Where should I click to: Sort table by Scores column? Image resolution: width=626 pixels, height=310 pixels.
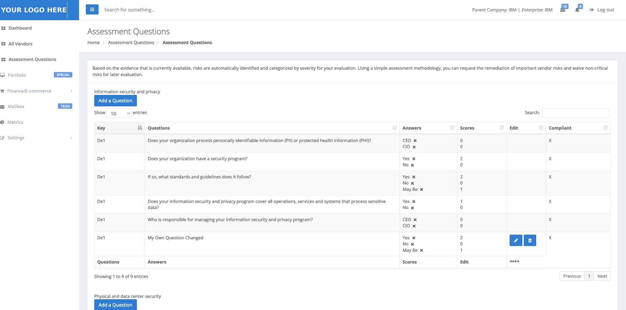[x=482, y=128]
